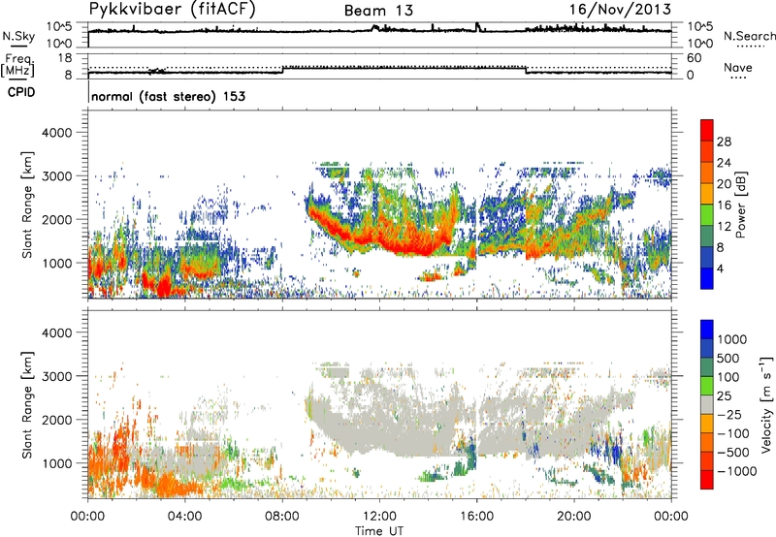The width and height of the screenshot is (776, 537).
Task: Click the "24" power colorbar label
Action: 724,163
